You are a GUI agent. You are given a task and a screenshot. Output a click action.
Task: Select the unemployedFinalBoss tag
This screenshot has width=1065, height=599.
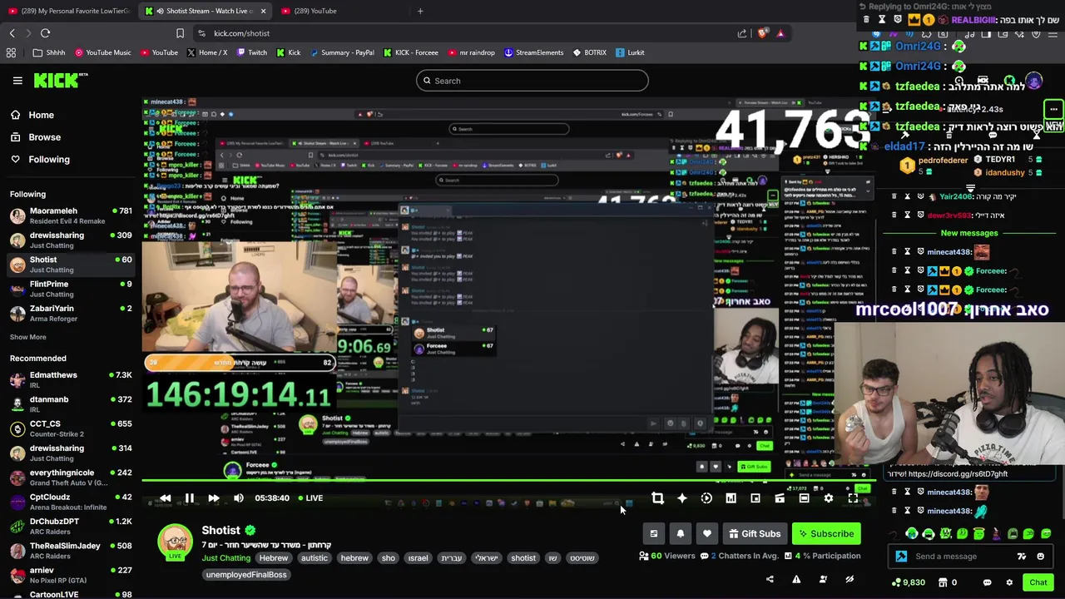click(x=246, y=575)
